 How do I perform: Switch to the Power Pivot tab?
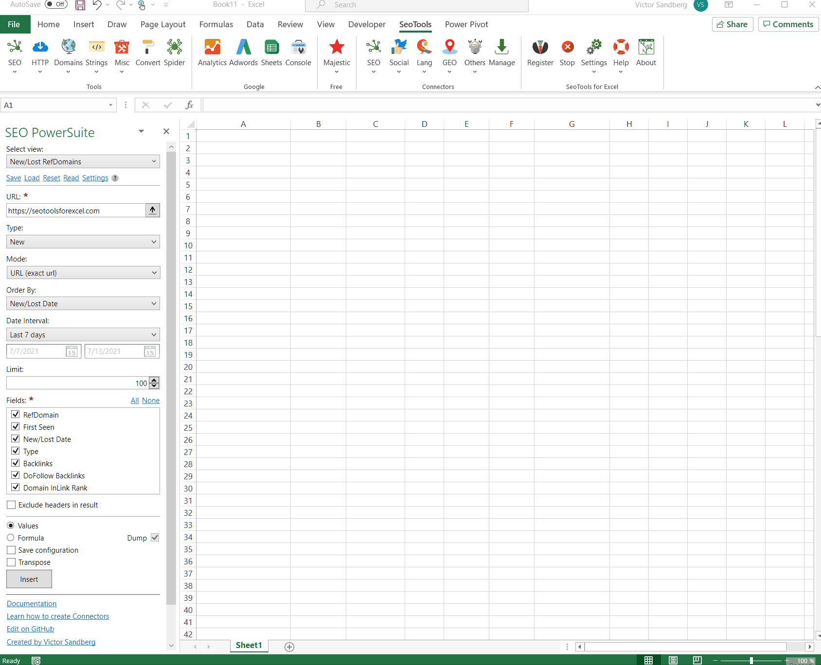[x=466, y=24]
